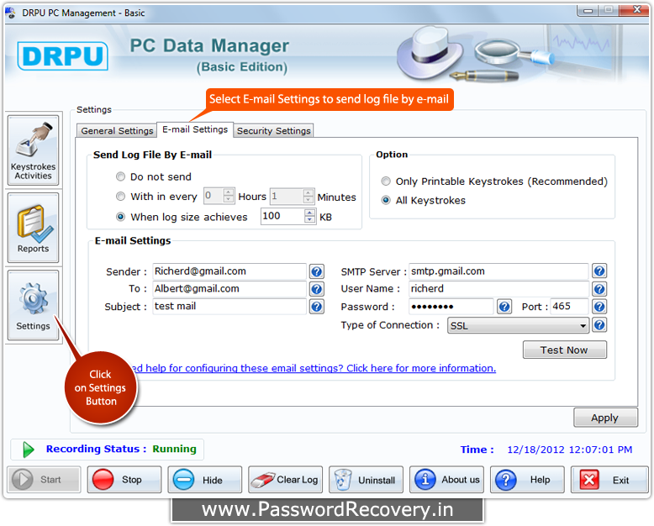Image resolution: width=654 pixels, height=526 pixels.
Task: Switch to Security Settings tab
Action: pyautogui.click(x=273, y=131)
